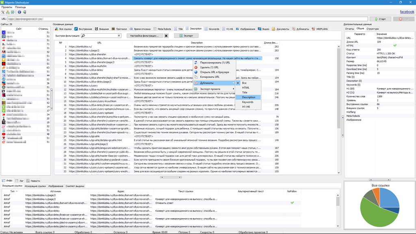416x234 pixels.
Task: Open About using the blue info toolbar icon
Action: [19, 12]
